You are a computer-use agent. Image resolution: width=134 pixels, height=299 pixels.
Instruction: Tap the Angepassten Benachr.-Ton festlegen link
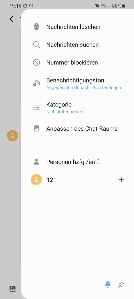pos(84,88)
